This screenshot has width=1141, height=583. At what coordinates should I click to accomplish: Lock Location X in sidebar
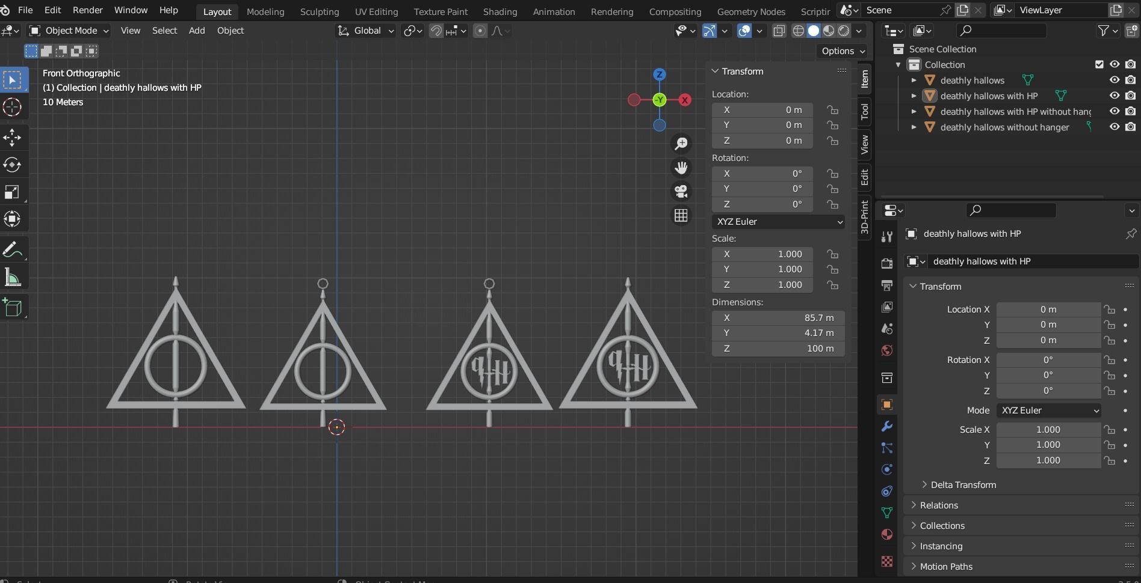coord(832,110)
